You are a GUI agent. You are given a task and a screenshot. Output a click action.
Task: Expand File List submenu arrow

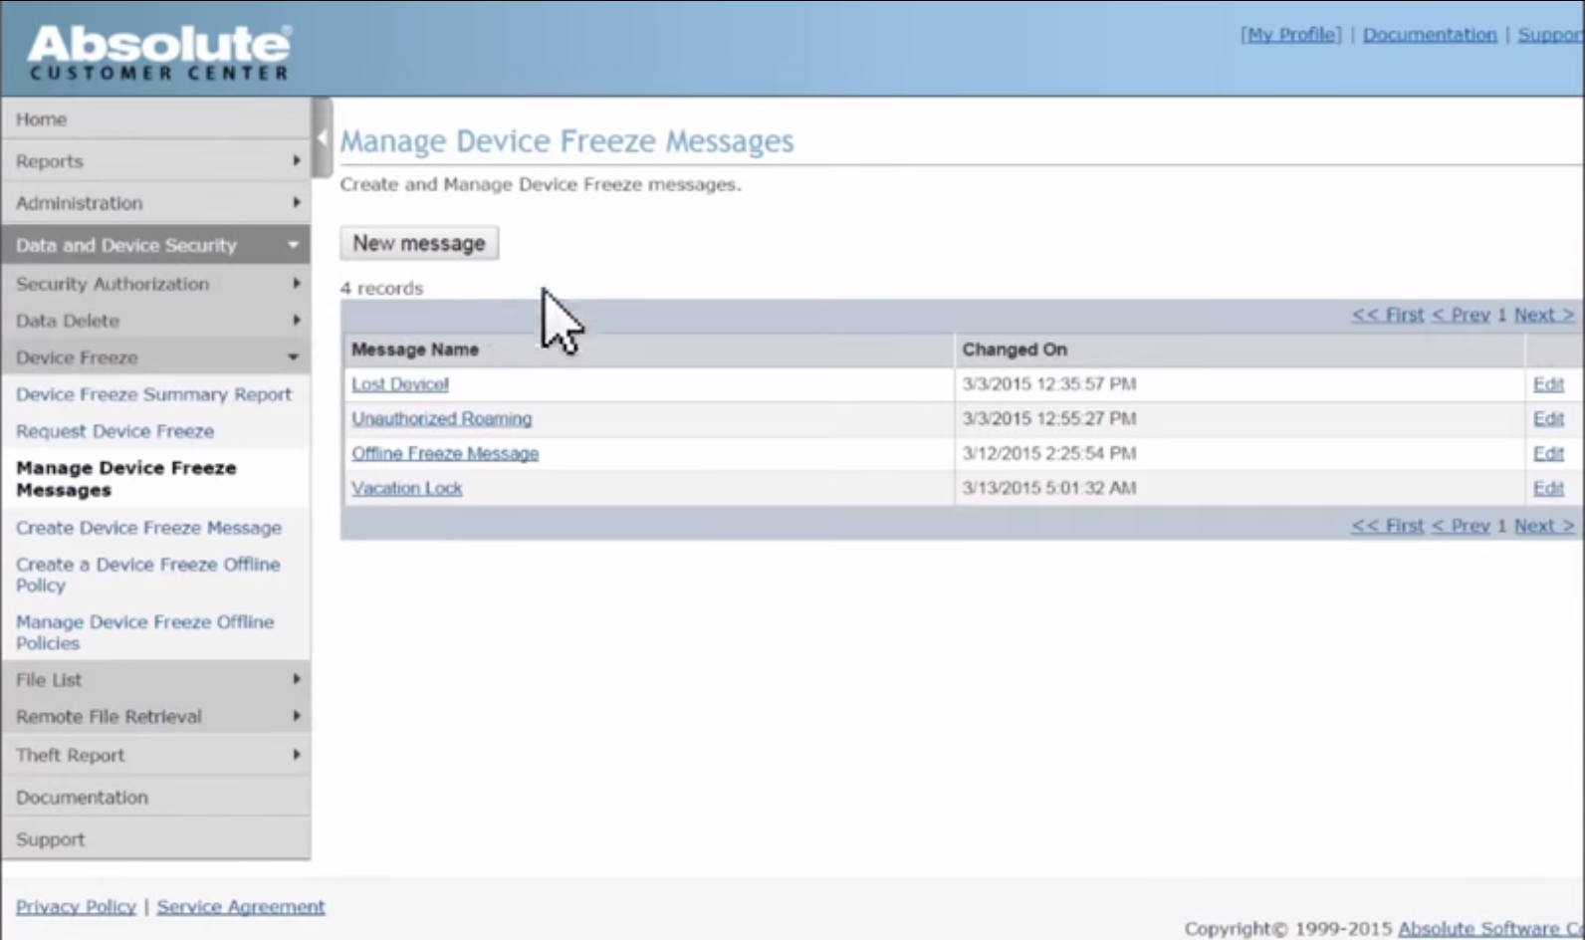[x=296, y=679]
